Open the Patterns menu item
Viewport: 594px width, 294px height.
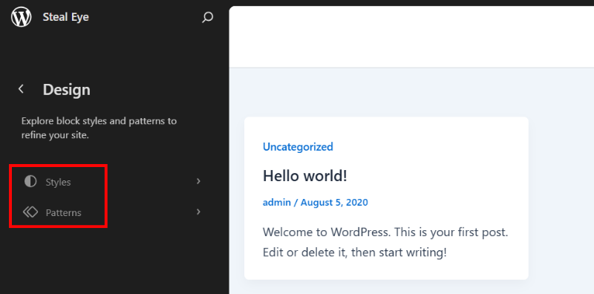[x=111, y=212]
